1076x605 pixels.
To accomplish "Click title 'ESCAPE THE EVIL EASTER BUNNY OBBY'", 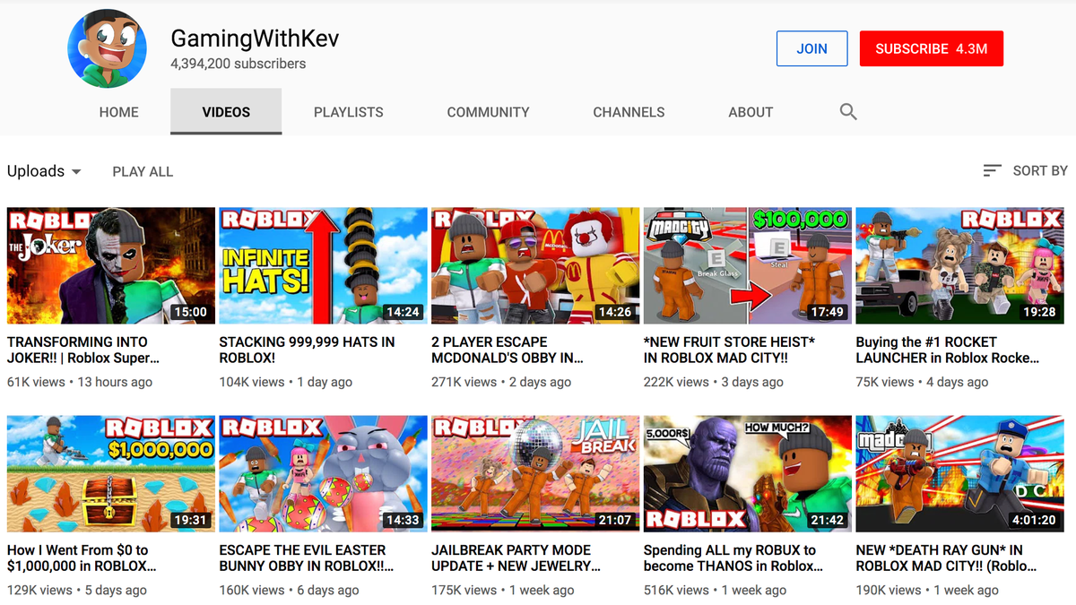I will 307,557.
